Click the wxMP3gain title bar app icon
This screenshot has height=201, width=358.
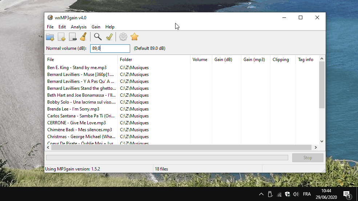point(50,17)
